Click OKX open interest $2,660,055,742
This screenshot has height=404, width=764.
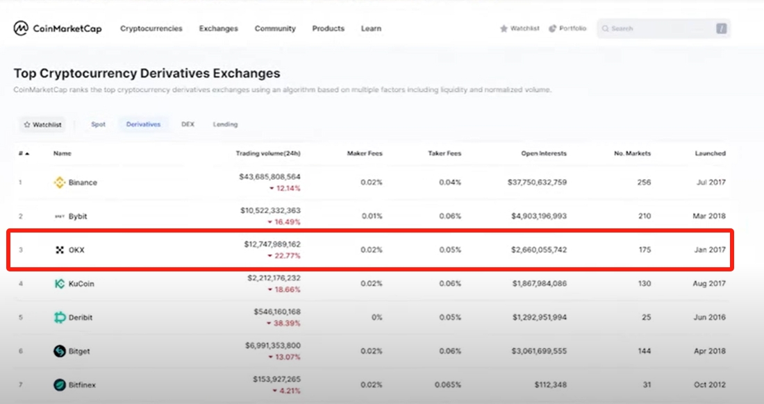pyautogui.click(x=539, y=250)
